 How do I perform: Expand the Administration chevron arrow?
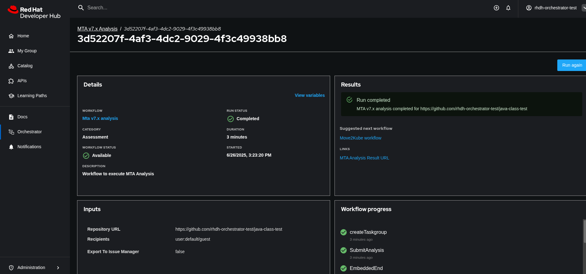click(58, 268)
